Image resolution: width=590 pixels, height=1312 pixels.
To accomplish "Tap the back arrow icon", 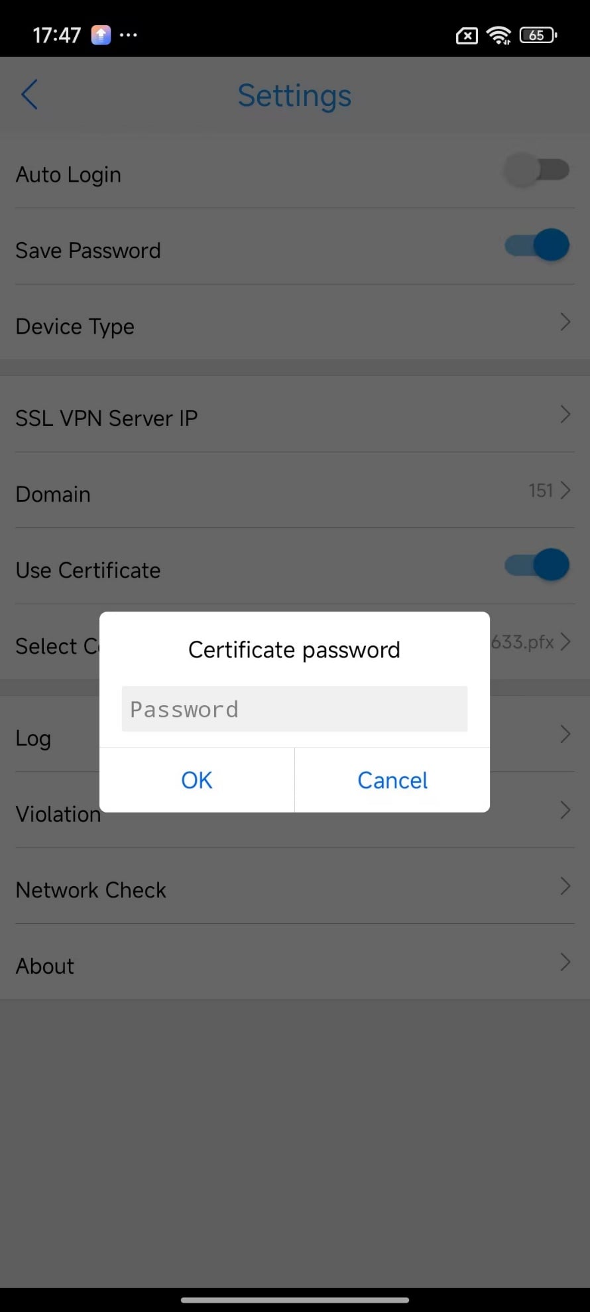I will [x=30, y=95].
